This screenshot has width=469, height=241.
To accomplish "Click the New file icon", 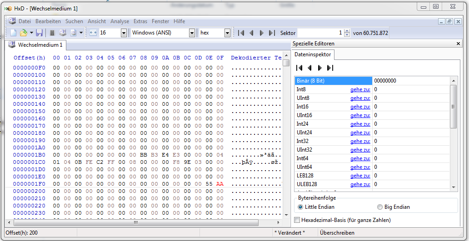I will tap(14, 33).
